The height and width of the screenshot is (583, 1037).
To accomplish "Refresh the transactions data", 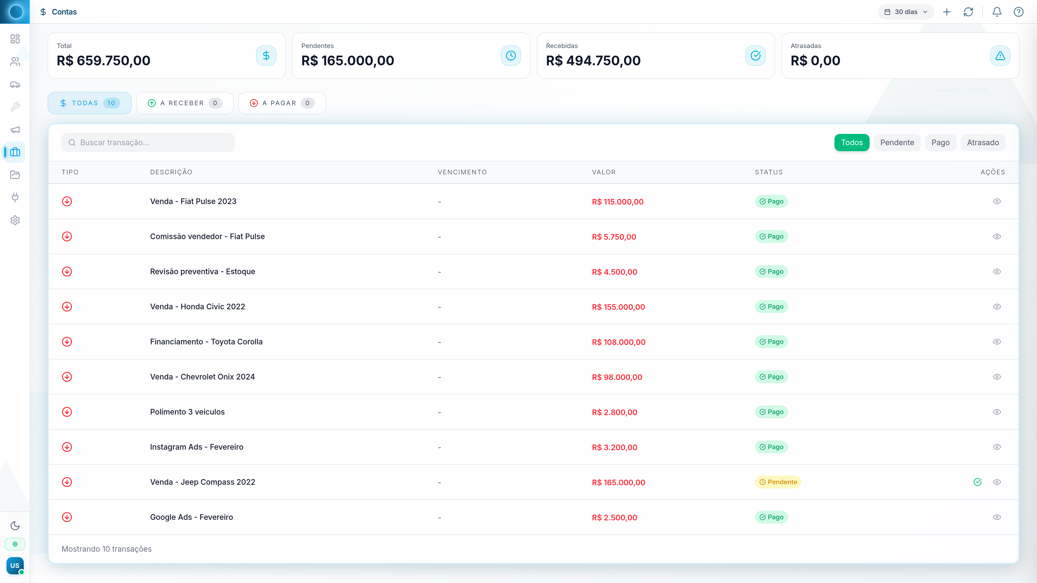I will [x=969, y=12].
